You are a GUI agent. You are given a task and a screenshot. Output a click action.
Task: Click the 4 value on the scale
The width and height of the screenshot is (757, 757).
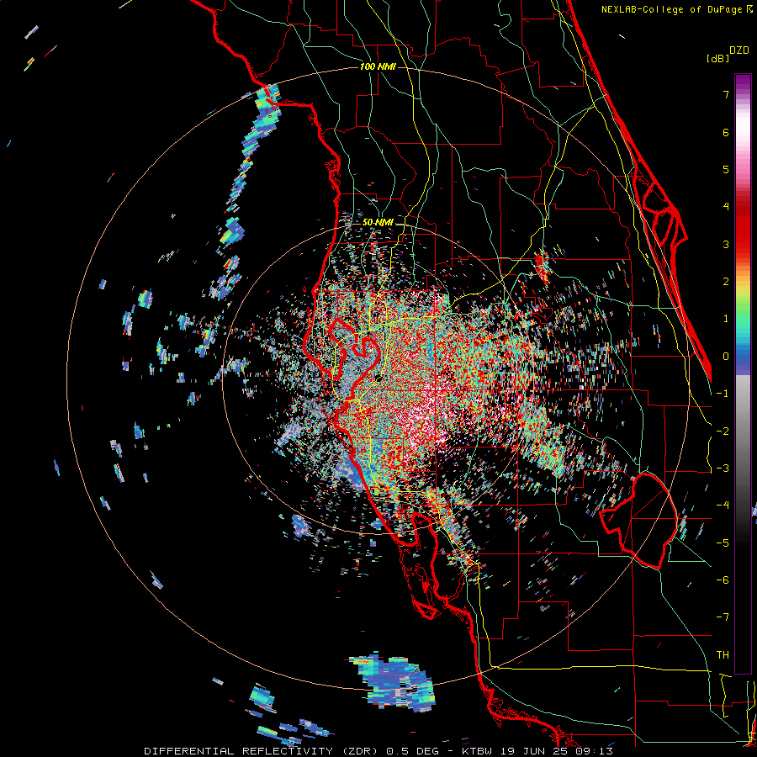[x=726, y=207]
